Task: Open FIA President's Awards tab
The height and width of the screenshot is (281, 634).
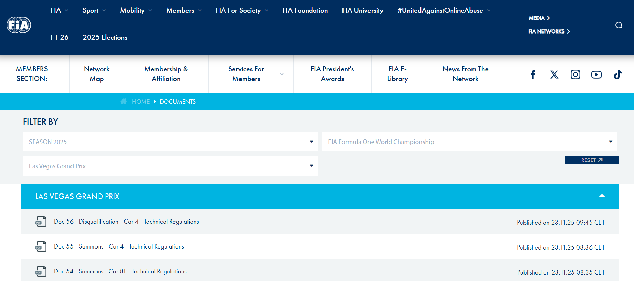Action: (x=332, y=74)
